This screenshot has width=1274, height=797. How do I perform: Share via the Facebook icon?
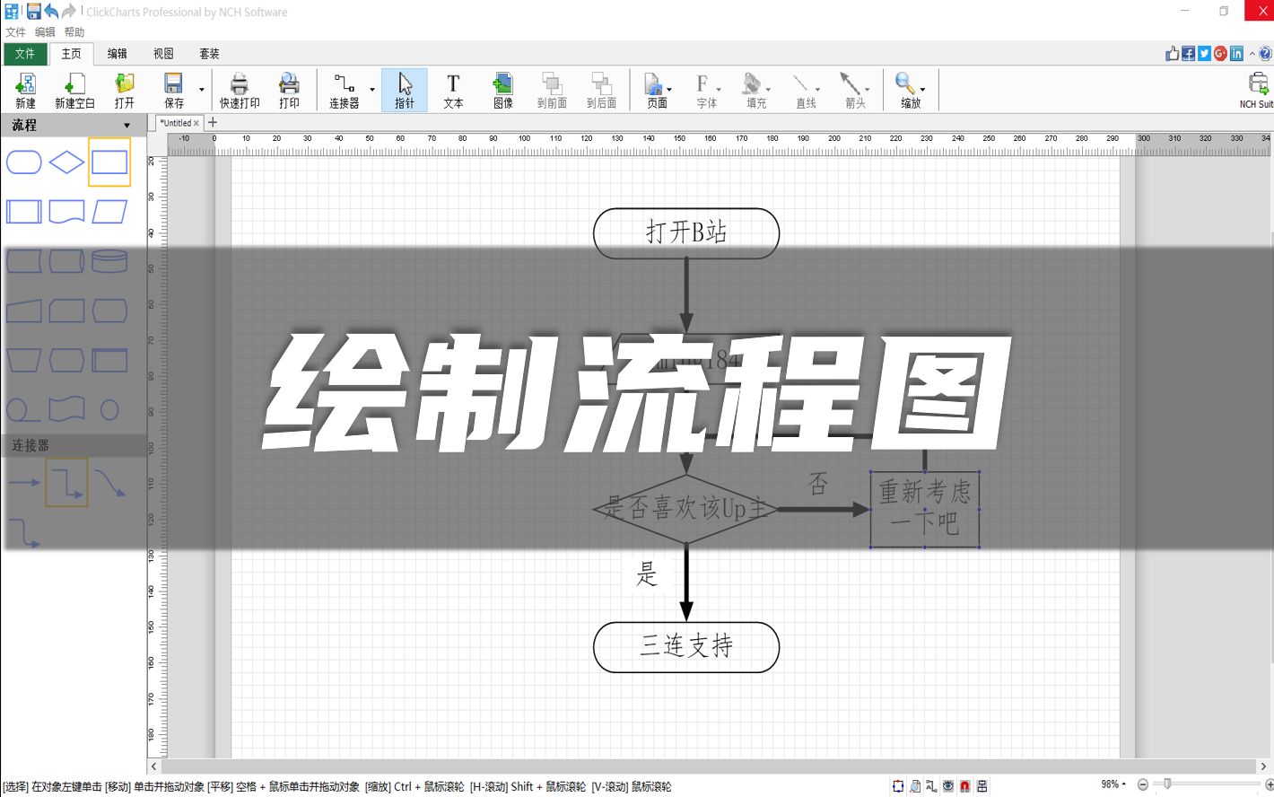1188,54
